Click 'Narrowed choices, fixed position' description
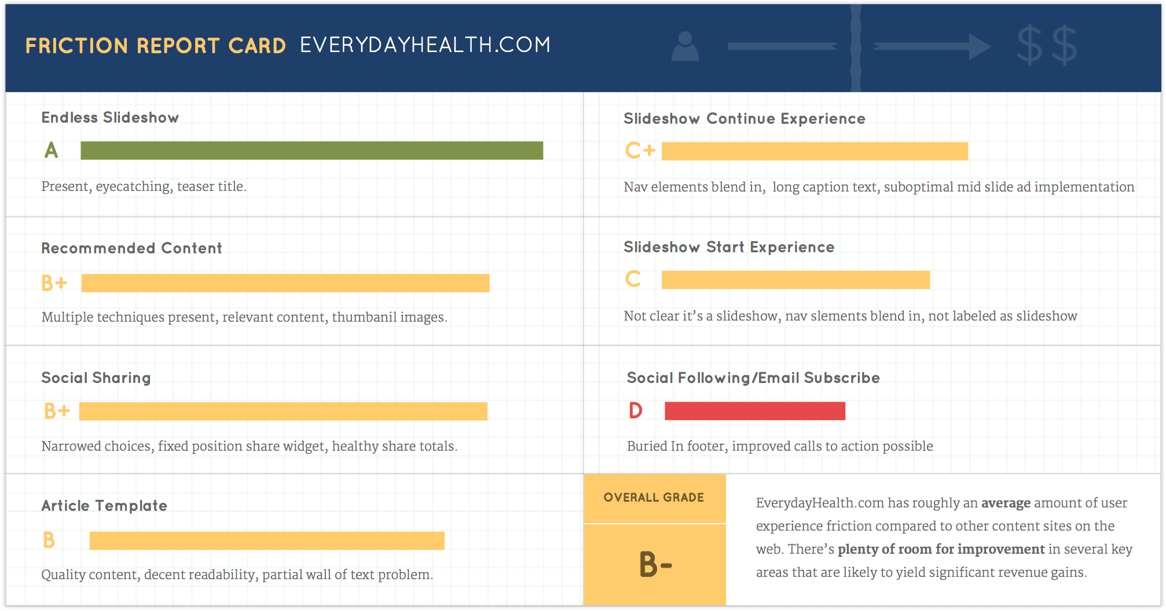Image resolution: width=1166 pixels, height=611 pixels. click(250, 446)
